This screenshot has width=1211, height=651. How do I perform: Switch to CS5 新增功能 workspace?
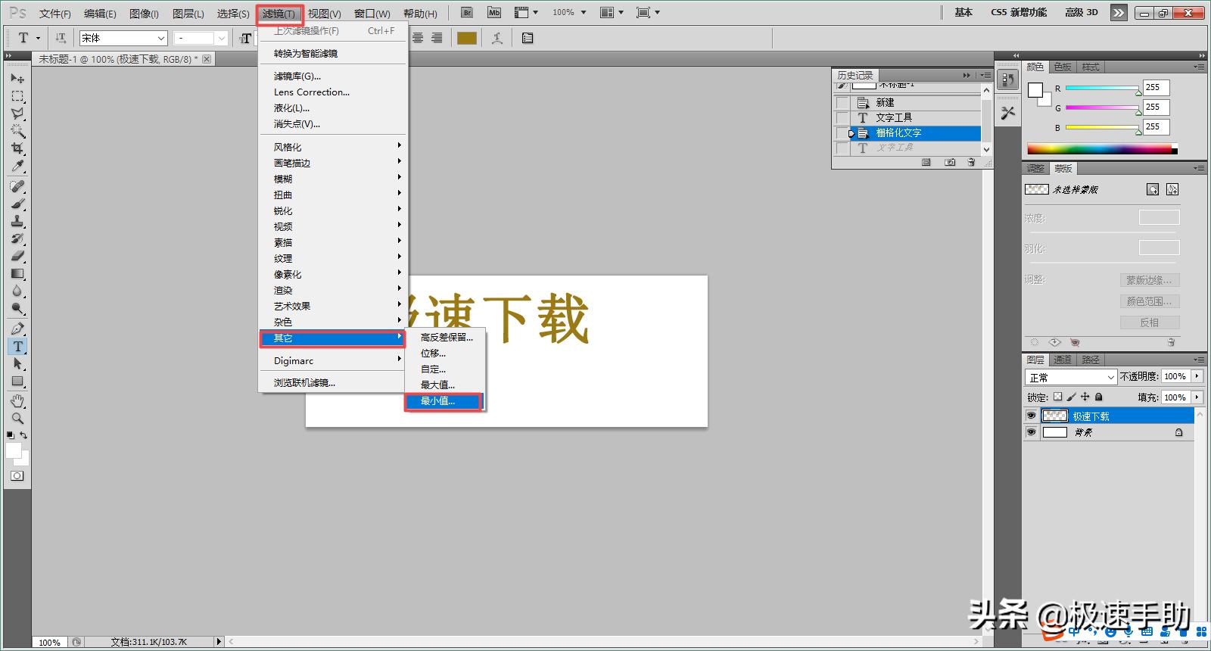1019,12
